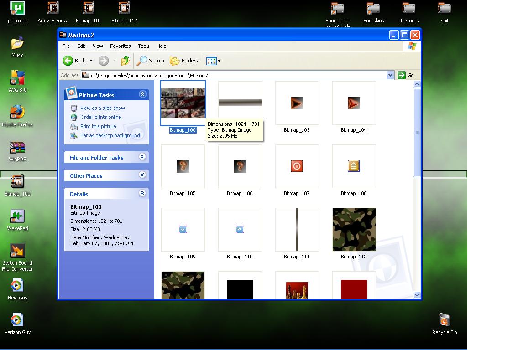This screenshot has width=518, height=350.
Task: Click the Back navigation arrow icon
Action: [x=68, y=61]
